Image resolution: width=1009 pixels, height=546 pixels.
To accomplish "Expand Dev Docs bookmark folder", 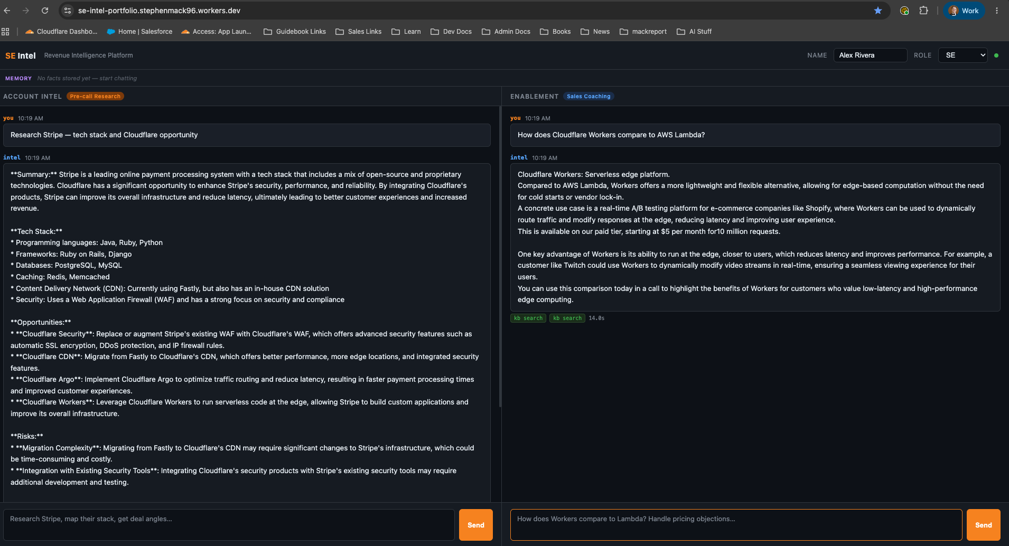I will tap(451, 32).
